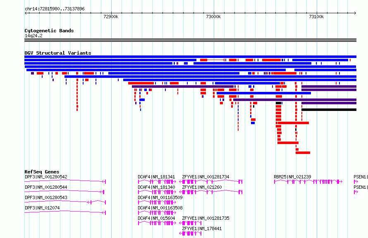
Task: Click the gene model under DCAF4|NM_015604
Action: [x=157, y=223]
